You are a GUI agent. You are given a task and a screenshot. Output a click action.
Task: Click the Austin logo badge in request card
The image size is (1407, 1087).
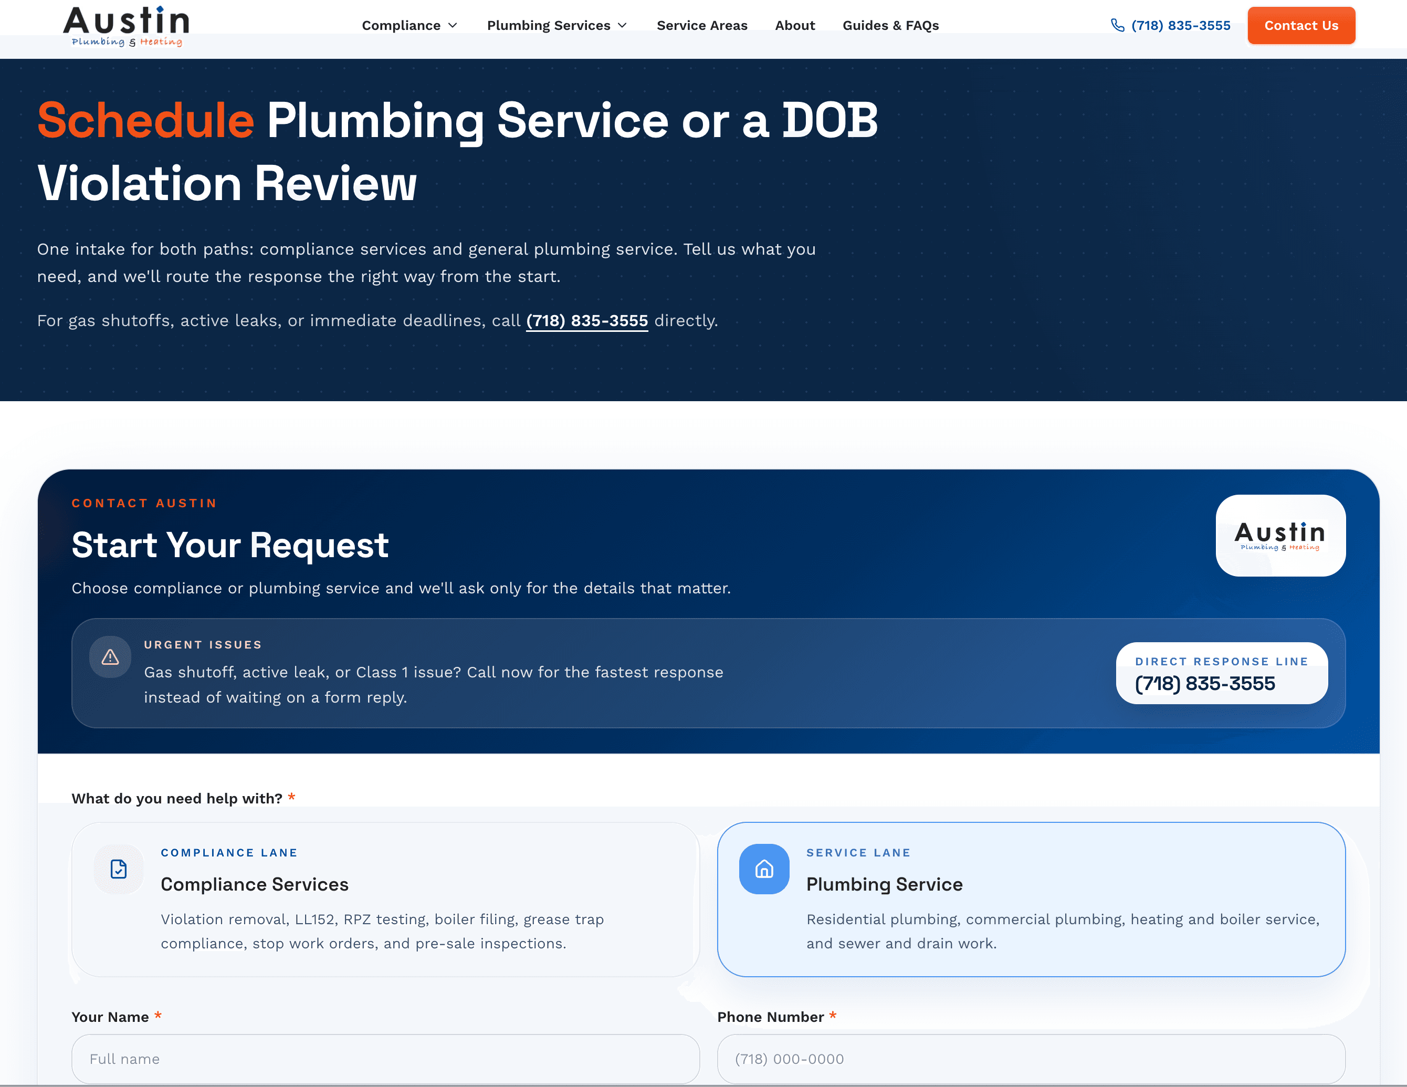(1280, 536)
